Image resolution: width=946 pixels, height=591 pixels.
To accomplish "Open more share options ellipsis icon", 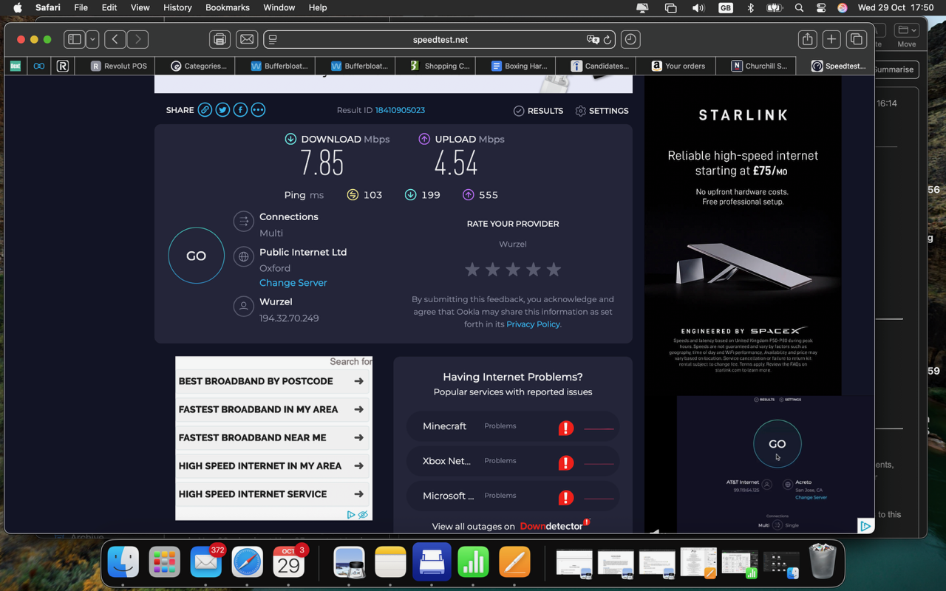I will click(x=258, y=110).
